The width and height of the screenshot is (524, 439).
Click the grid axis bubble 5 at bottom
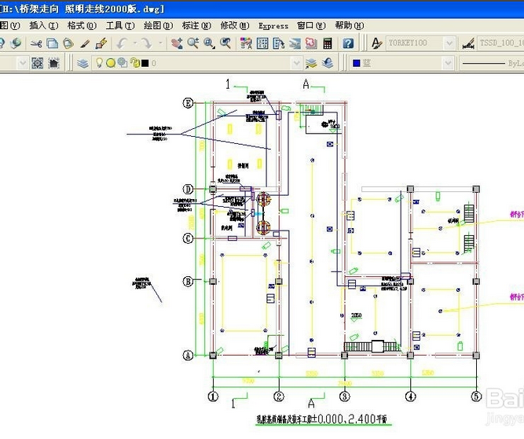point(477,397)
